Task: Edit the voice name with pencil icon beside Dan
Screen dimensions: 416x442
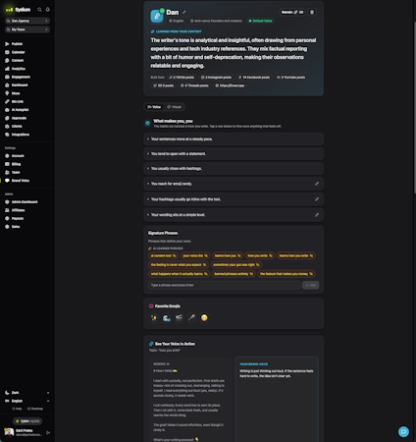Action: click(184, 12)
